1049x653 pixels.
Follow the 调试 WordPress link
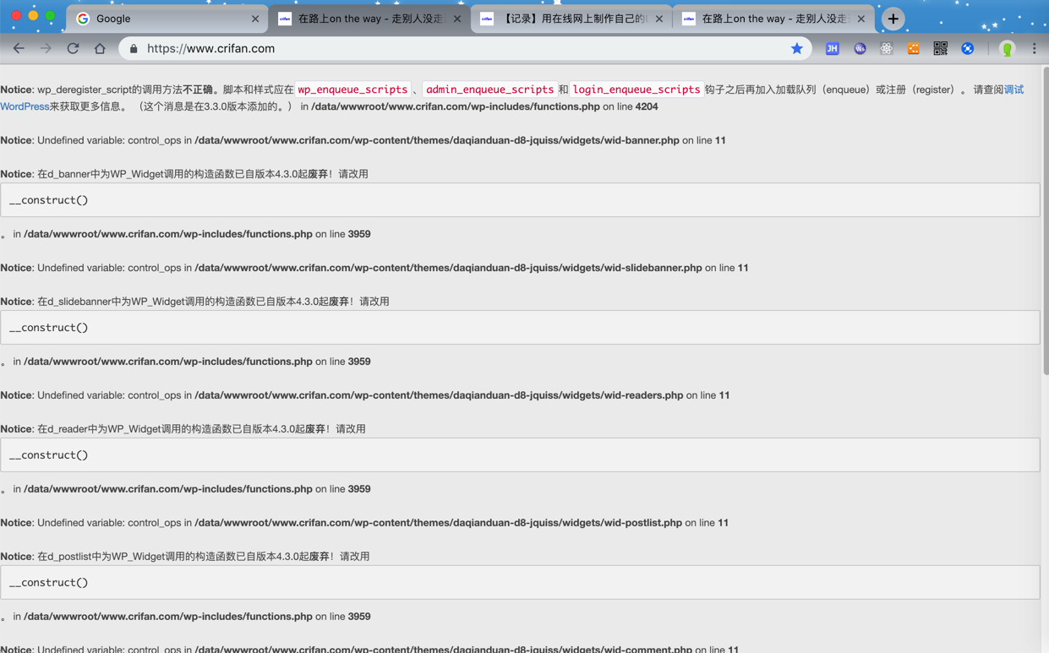pyautogui.click(x=1013, y=90)
